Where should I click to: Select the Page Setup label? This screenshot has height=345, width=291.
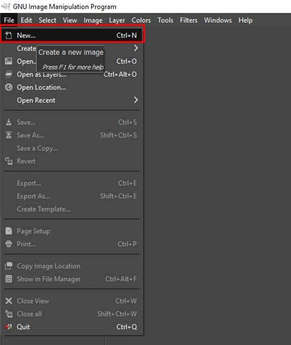click(33, 231)
